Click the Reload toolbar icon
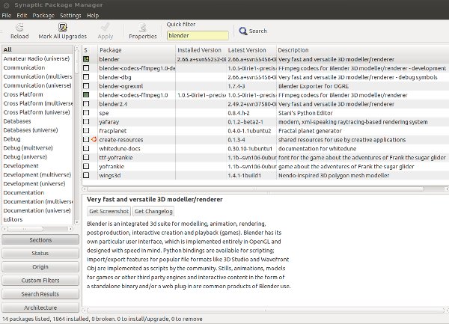 point(19,28)
